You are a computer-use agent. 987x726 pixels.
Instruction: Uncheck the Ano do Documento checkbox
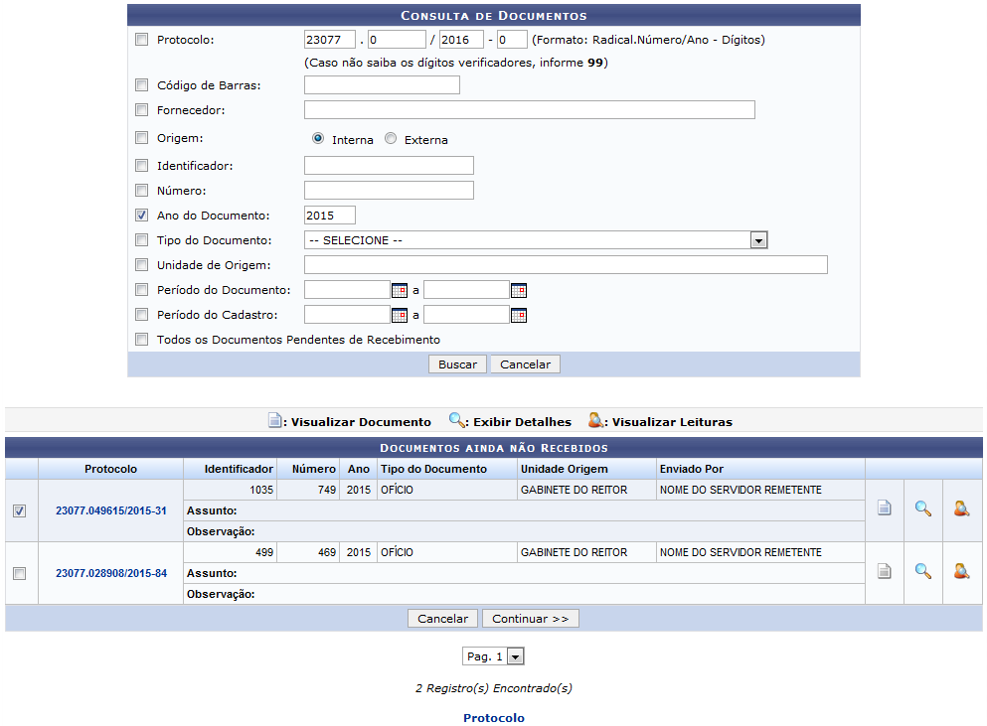click(x=141, y=216)
